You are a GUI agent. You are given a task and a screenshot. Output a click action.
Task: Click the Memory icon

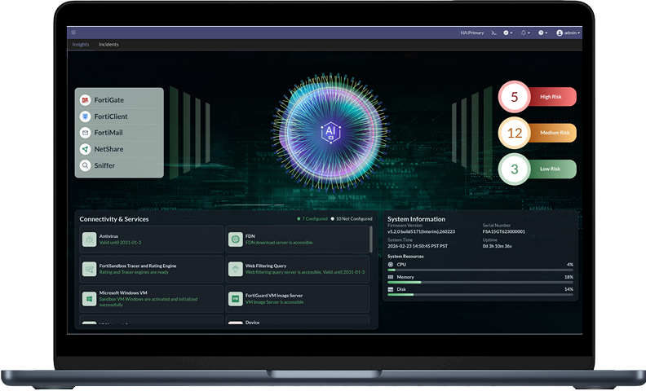[x=391, y=277]
